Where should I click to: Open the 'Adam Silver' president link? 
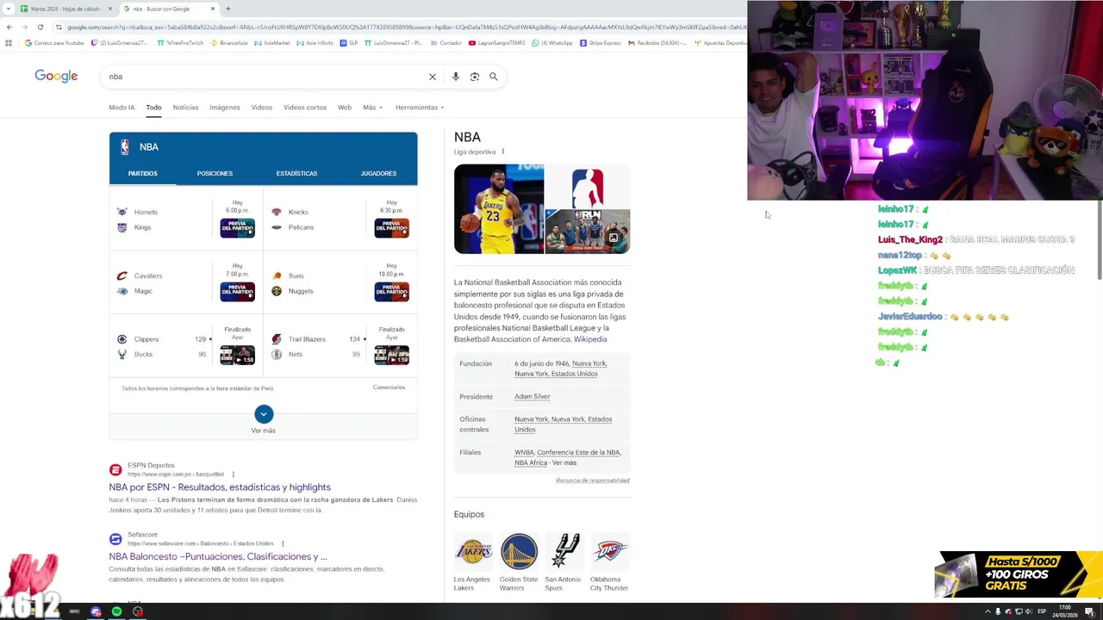click(532, 397)
